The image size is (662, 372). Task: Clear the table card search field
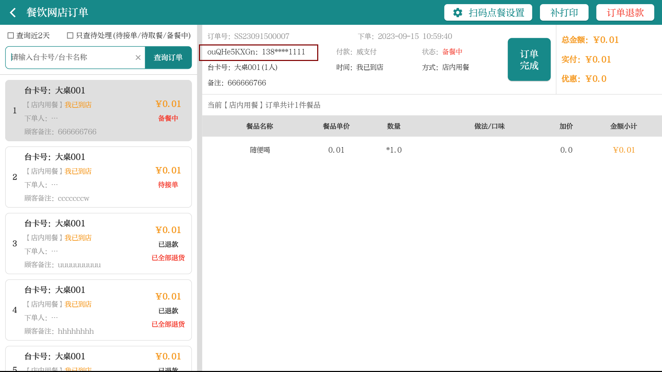(138, 58)
